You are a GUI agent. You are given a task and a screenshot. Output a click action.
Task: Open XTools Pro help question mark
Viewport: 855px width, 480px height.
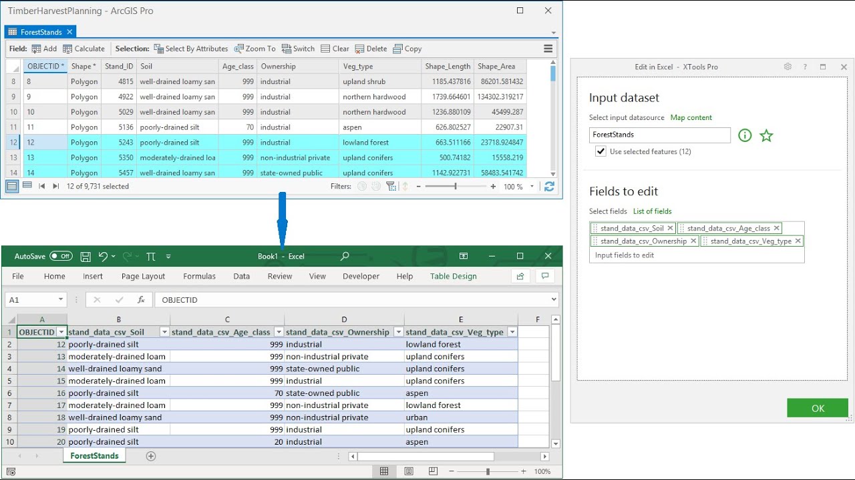tap(805, 67)
